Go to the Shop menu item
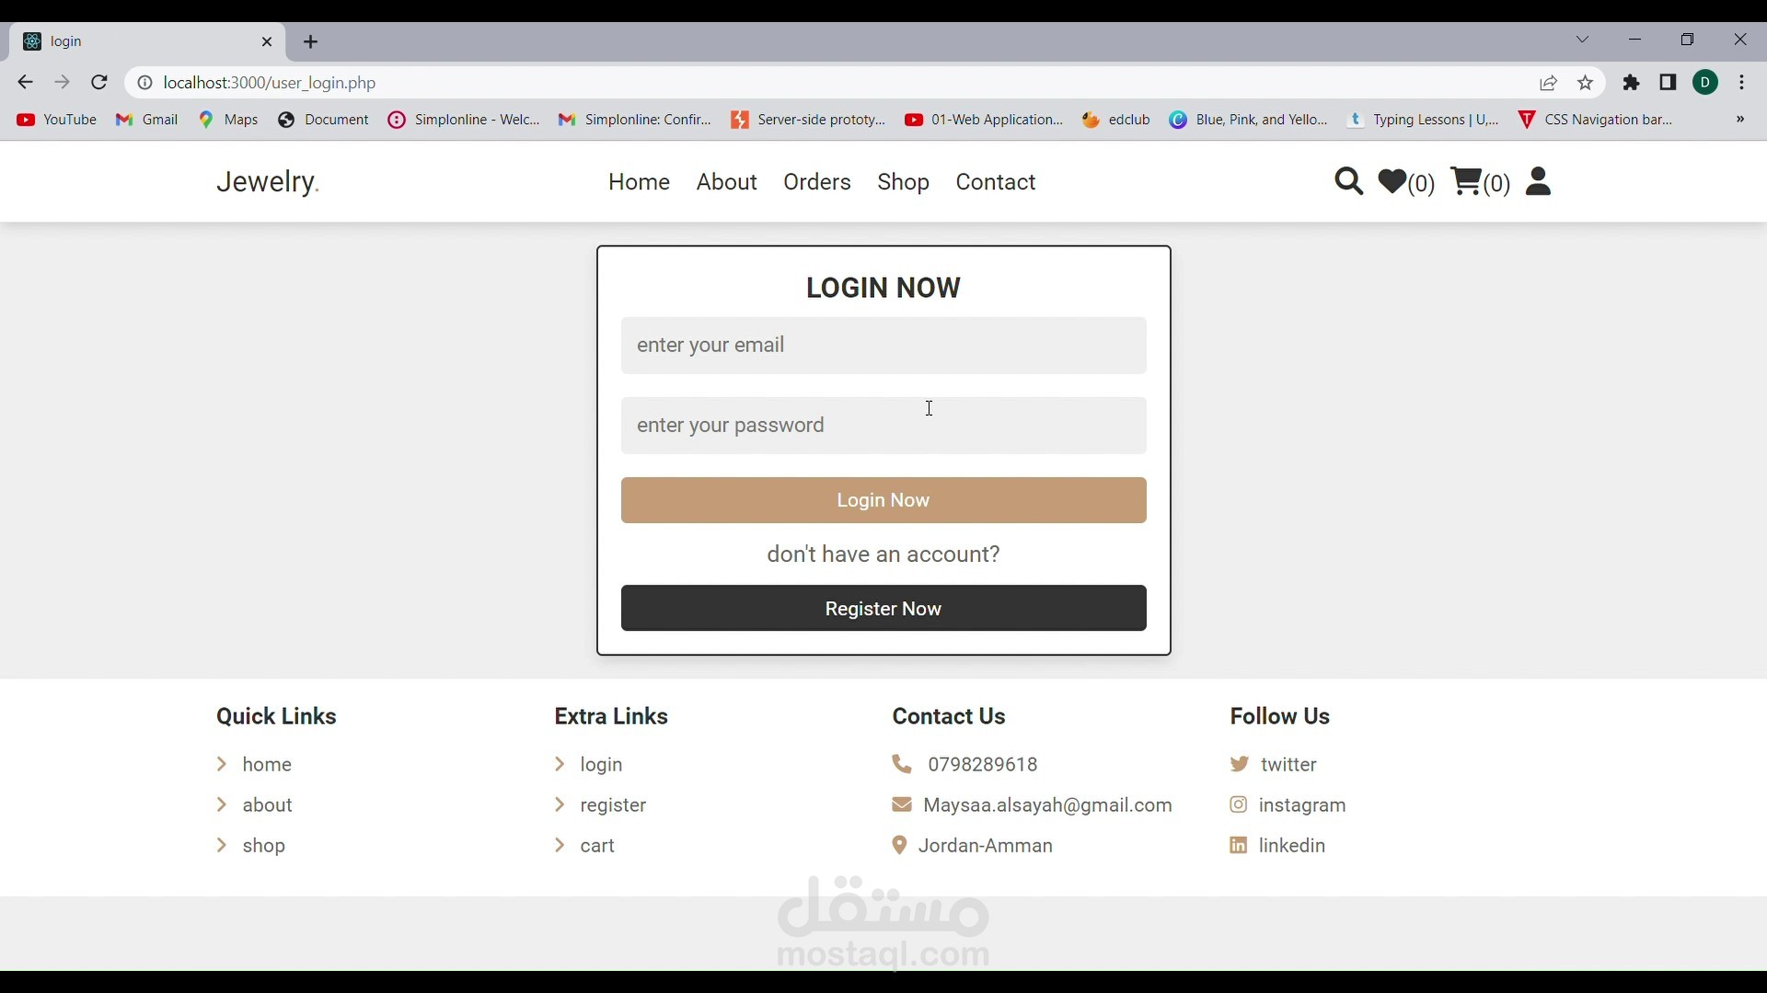This screenshot has width=1767, height=993. click(903, 182)
